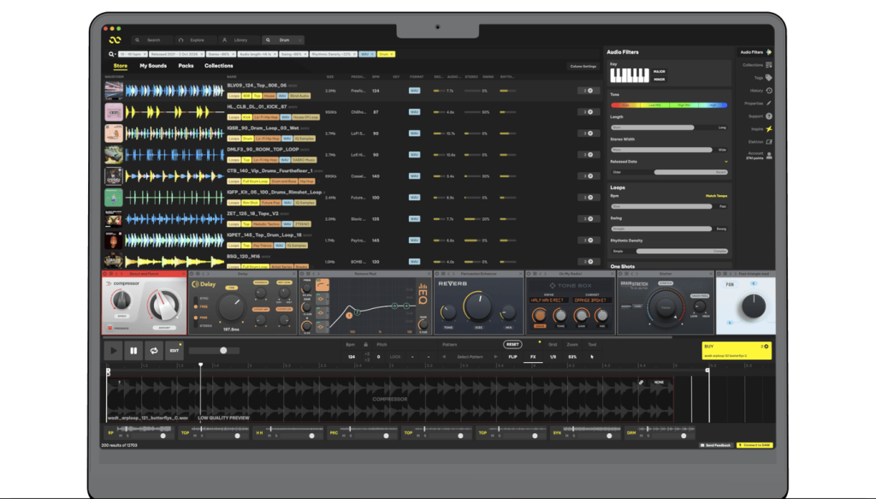The image size is (876, 499).
Task: Click the Match Tempo link
Action: (716, 196)
